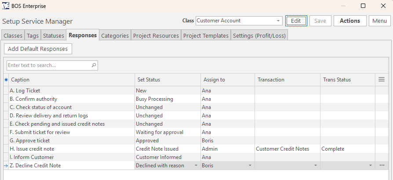
Task: Click the BOS Enterprise app logo icon
Action: 6,6
